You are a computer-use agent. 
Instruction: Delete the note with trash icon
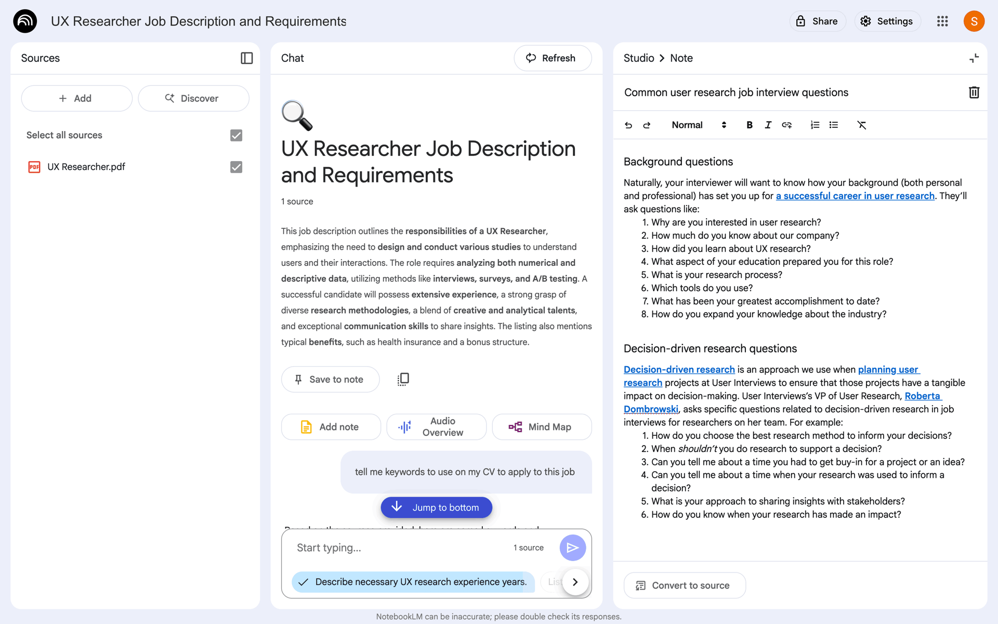click(974, 93)
